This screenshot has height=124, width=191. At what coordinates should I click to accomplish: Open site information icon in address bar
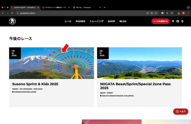(x=18, y=13)
